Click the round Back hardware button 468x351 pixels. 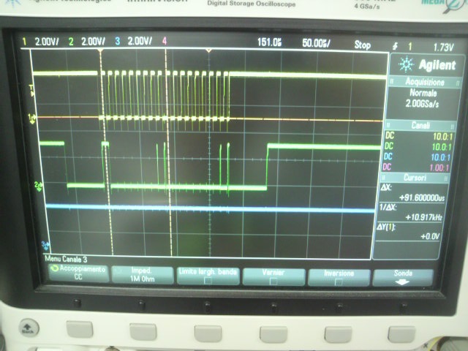coord(29,328)
